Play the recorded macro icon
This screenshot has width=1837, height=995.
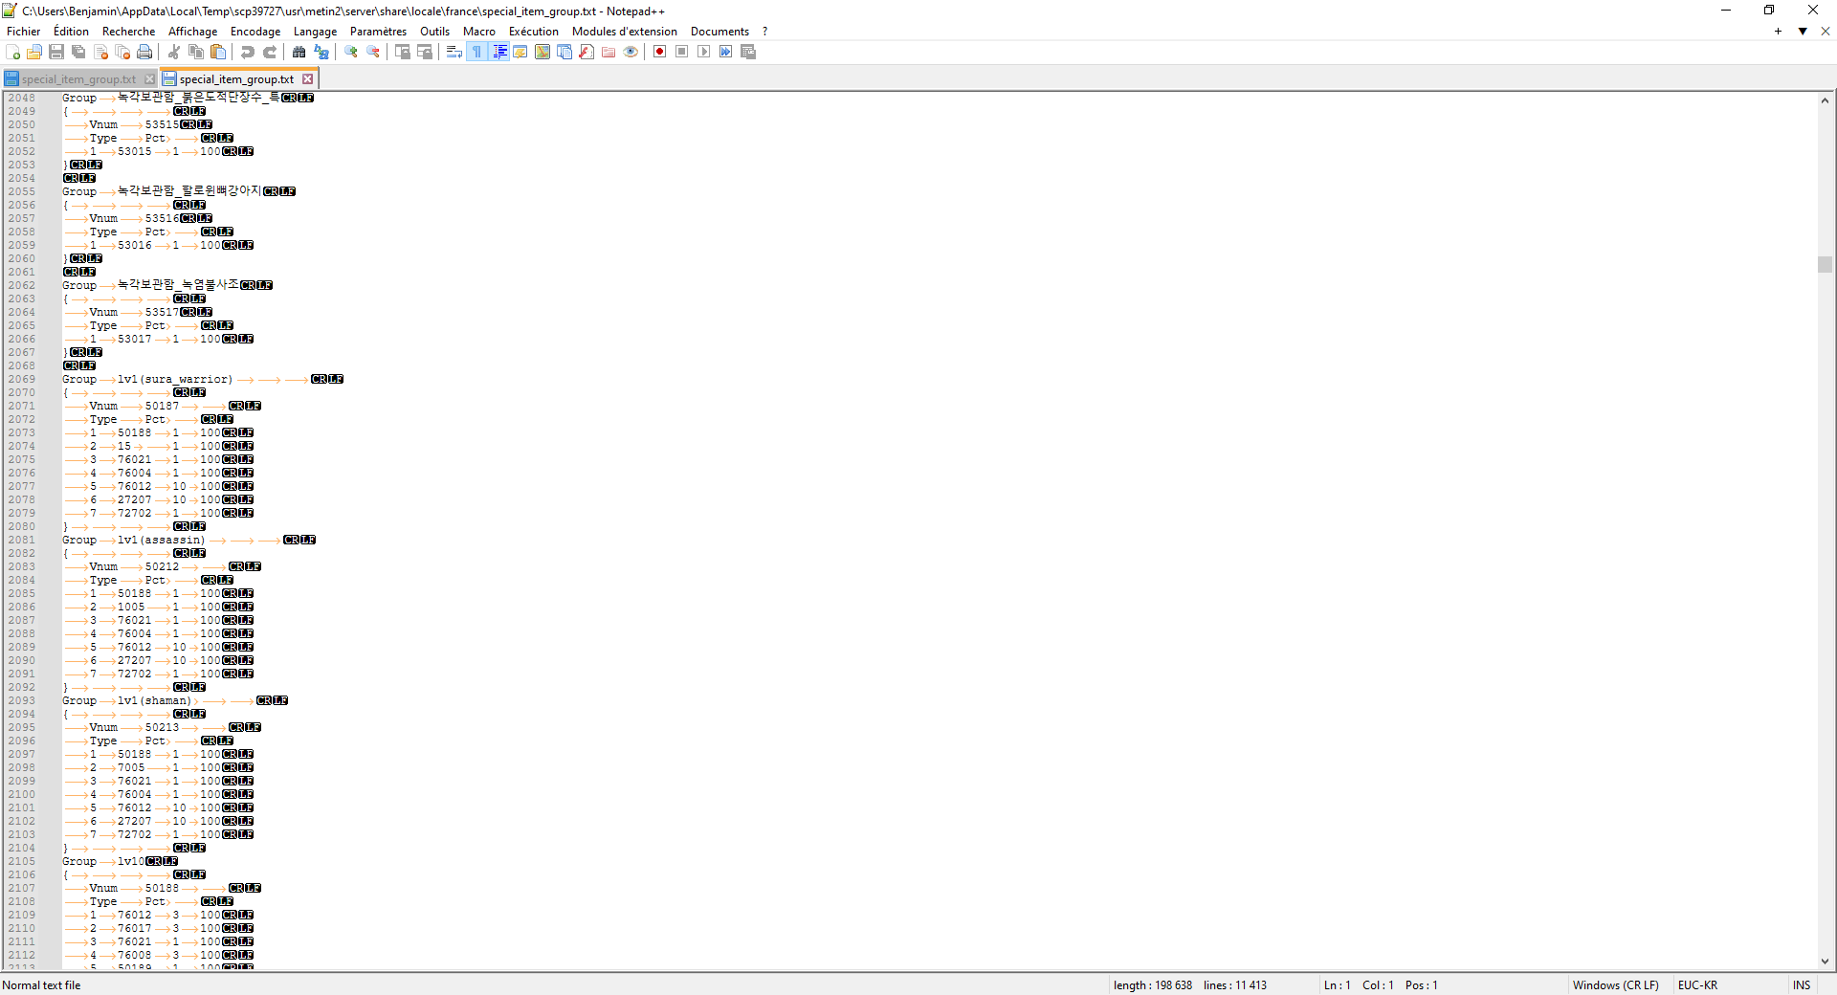coord(703,52)
